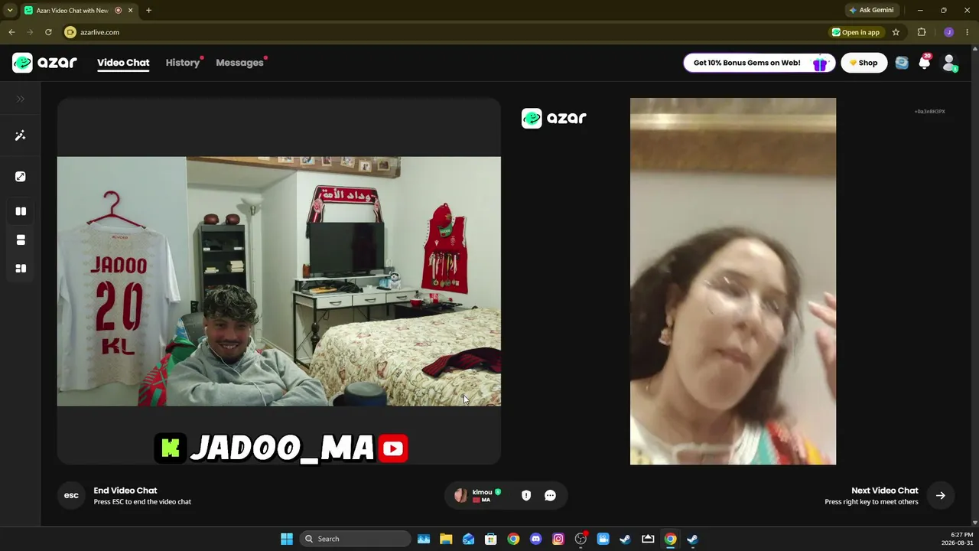Click the Azar logo in the header
The width and height of the screenshot is (979, 551).
point(44,63)
